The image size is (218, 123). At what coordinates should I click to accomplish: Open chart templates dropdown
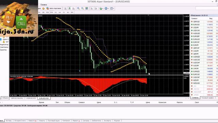(x=112, y=8)
